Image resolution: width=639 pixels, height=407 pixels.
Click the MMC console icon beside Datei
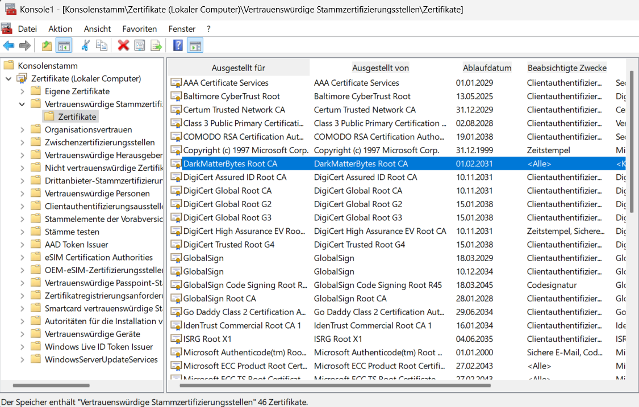(7, 28)
